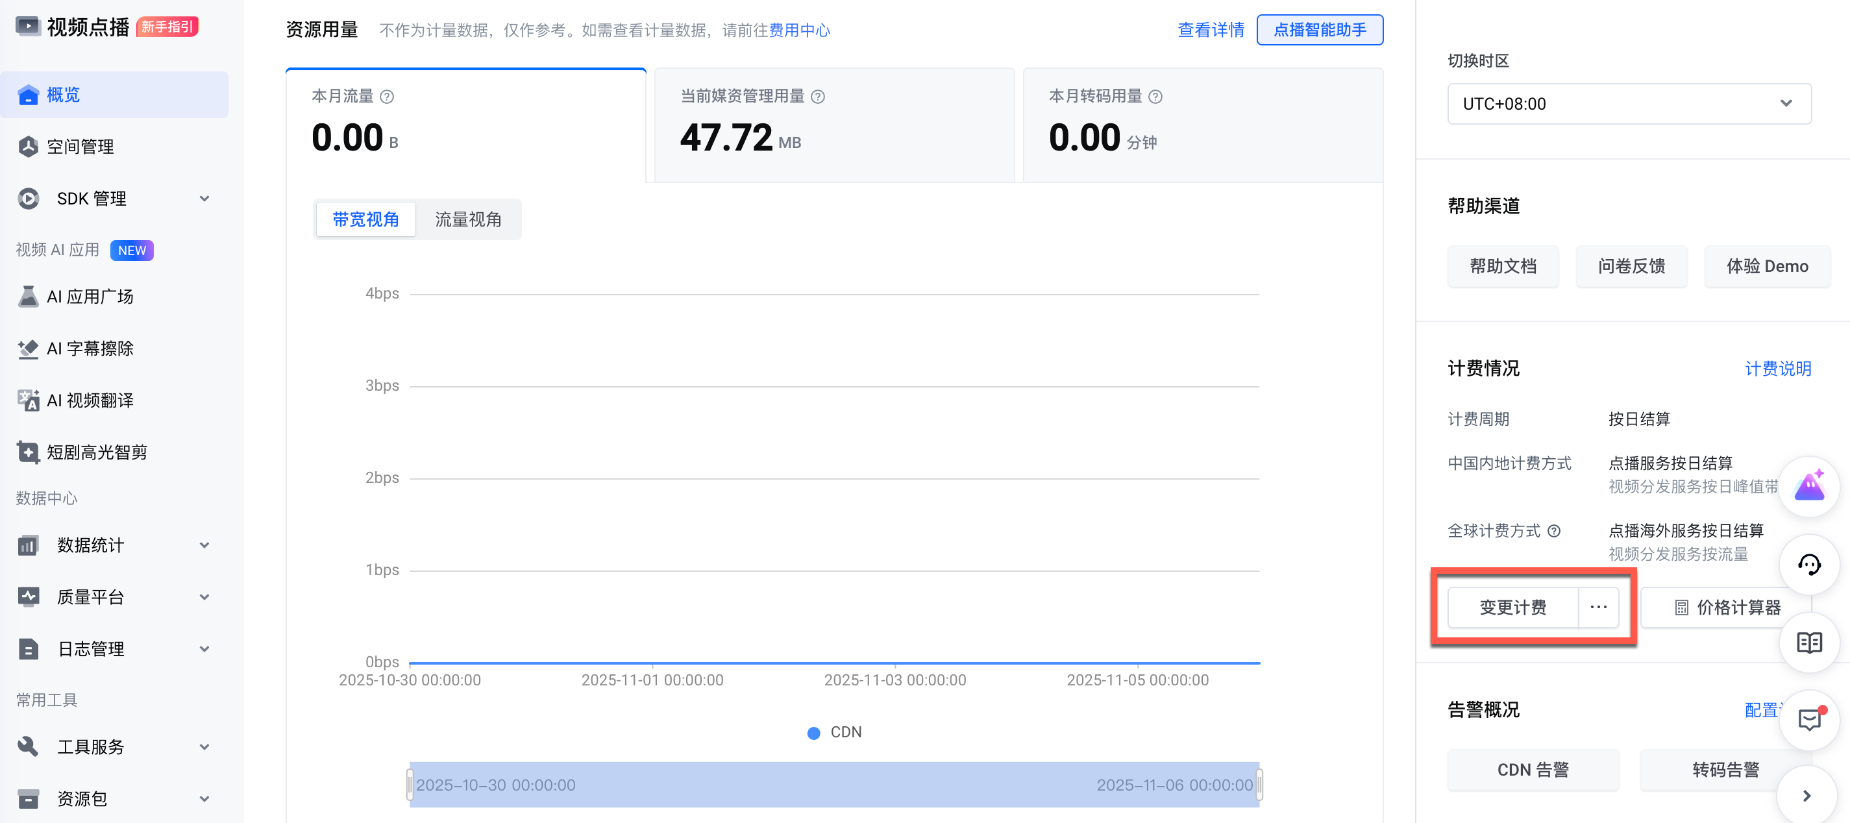Click the documentation book floating icon
The image size is (1850, 823).
pos(1808,642)
